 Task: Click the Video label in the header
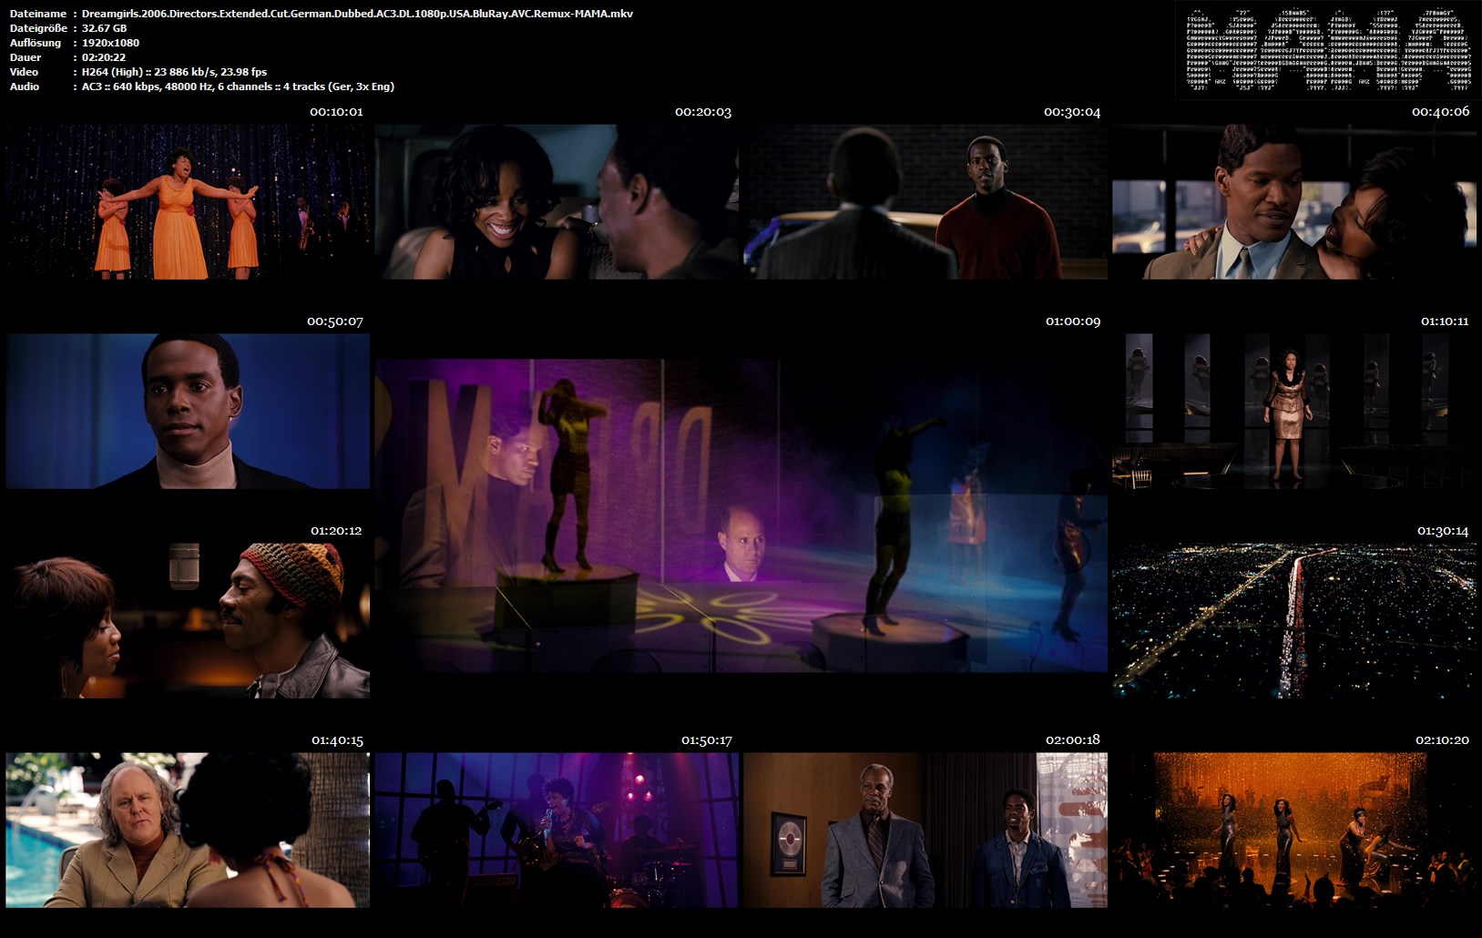tap(25, 72)
